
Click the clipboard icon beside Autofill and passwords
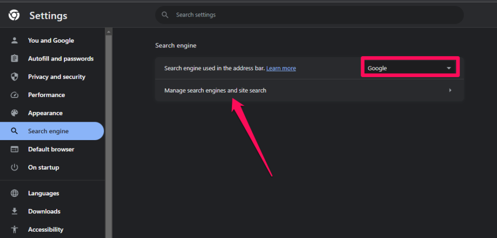[x=15, y=59]
